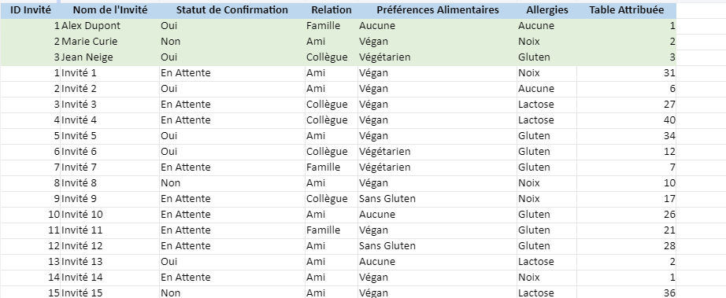Image resolution: width=726 pixels, height=298 pixels.
Task: Click the "Non" status of Invité 8
Action: (232, 183)
